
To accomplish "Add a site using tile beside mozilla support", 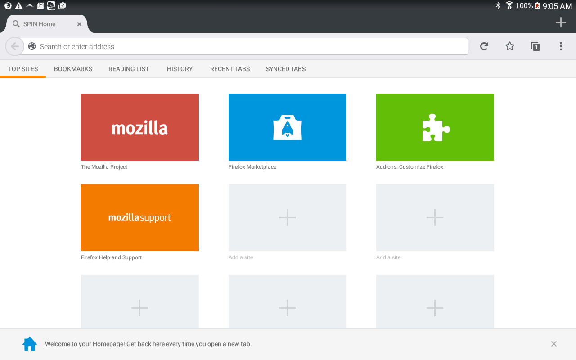I will pyautogui.click(x=288, y=217).
